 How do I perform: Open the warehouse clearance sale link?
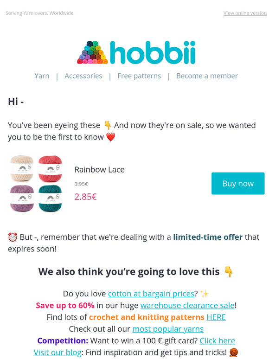click(x=187, y=305)
